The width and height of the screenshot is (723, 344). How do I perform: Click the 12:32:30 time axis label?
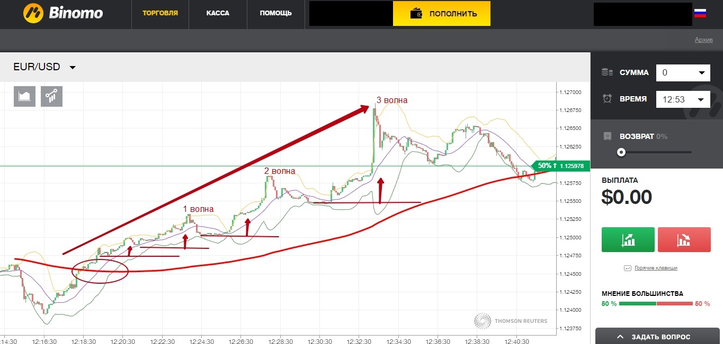(359, 340)
